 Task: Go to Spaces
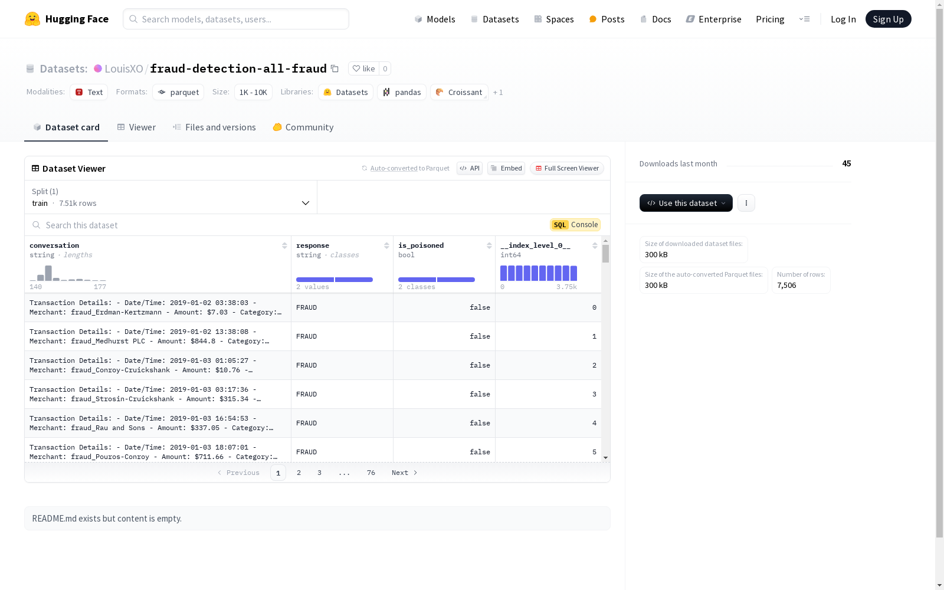(x=554, y=19)
